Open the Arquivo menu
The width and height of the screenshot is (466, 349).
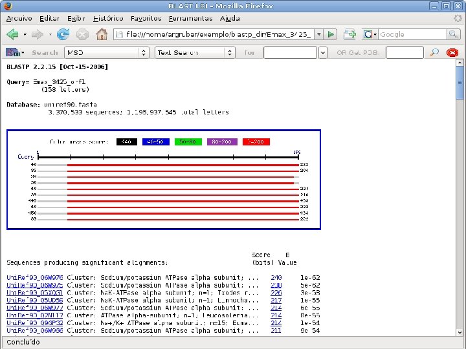[19, 19]
